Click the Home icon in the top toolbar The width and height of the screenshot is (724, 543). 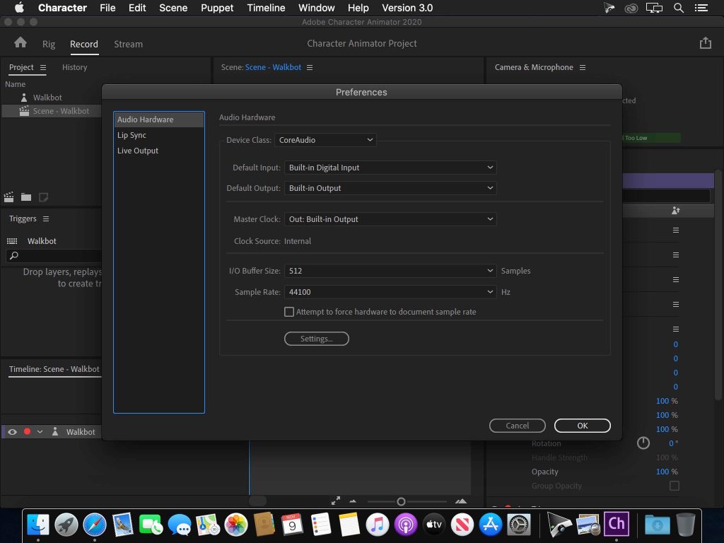coord(21,43)
